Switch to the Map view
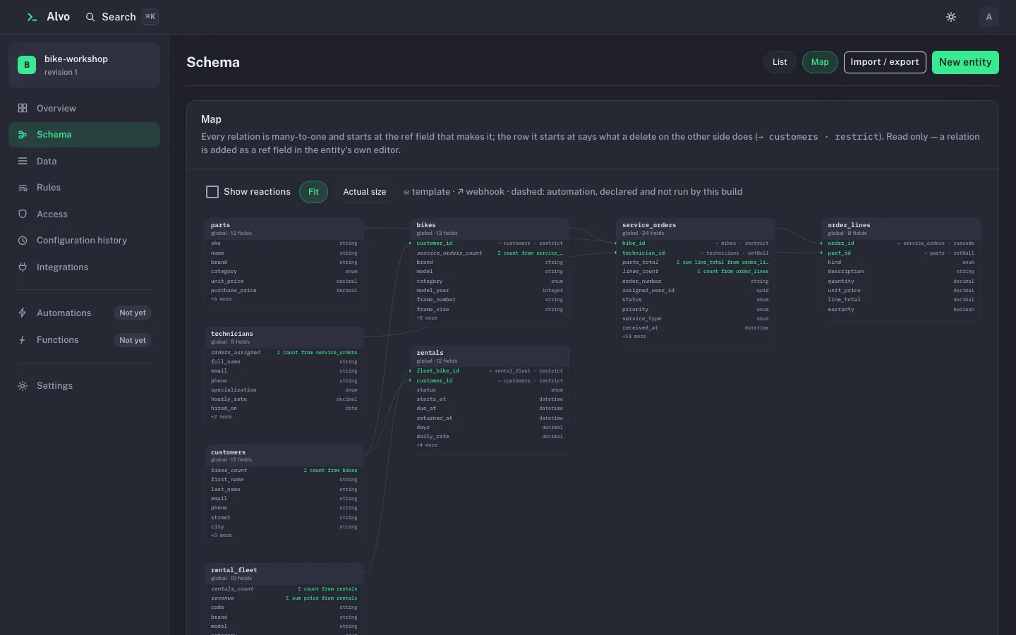The width and height of the screenshot is (1016, 635). pos(820,62)
